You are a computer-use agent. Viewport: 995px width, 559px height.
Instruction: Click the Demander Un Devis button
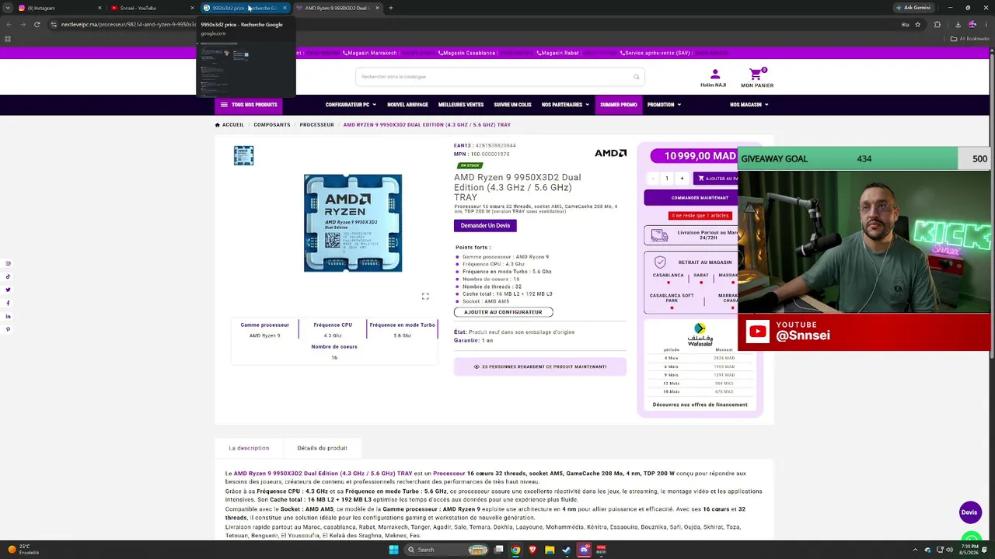pyautogui.click(x=485, y=226)
